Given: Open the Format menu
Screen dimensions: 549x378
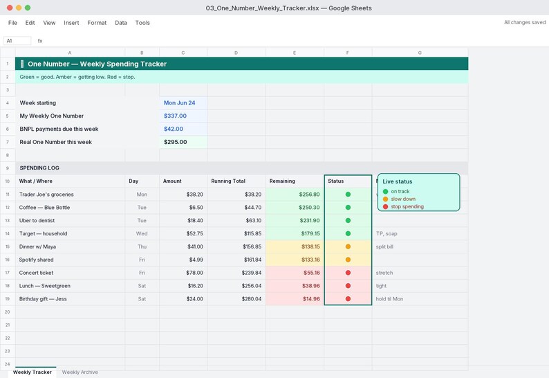Looking at the screenshot, I should [x=97, y=23].
